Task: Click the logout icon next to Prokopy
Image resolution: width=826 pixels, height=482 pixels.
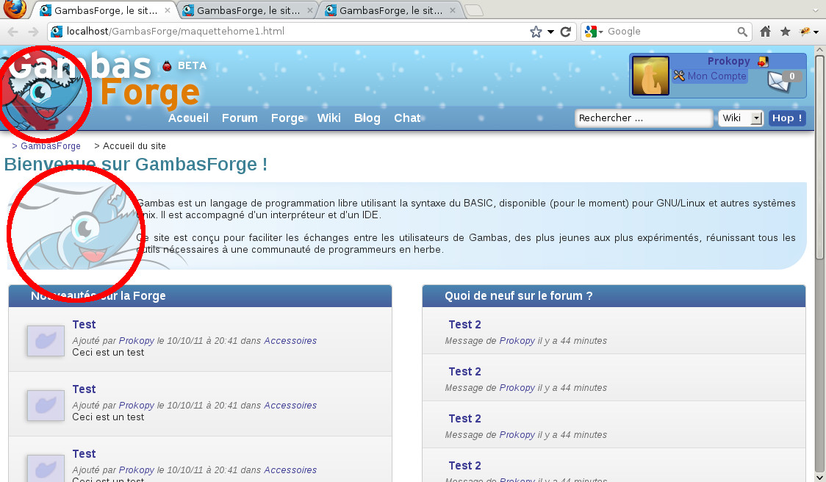Action: 763,62
